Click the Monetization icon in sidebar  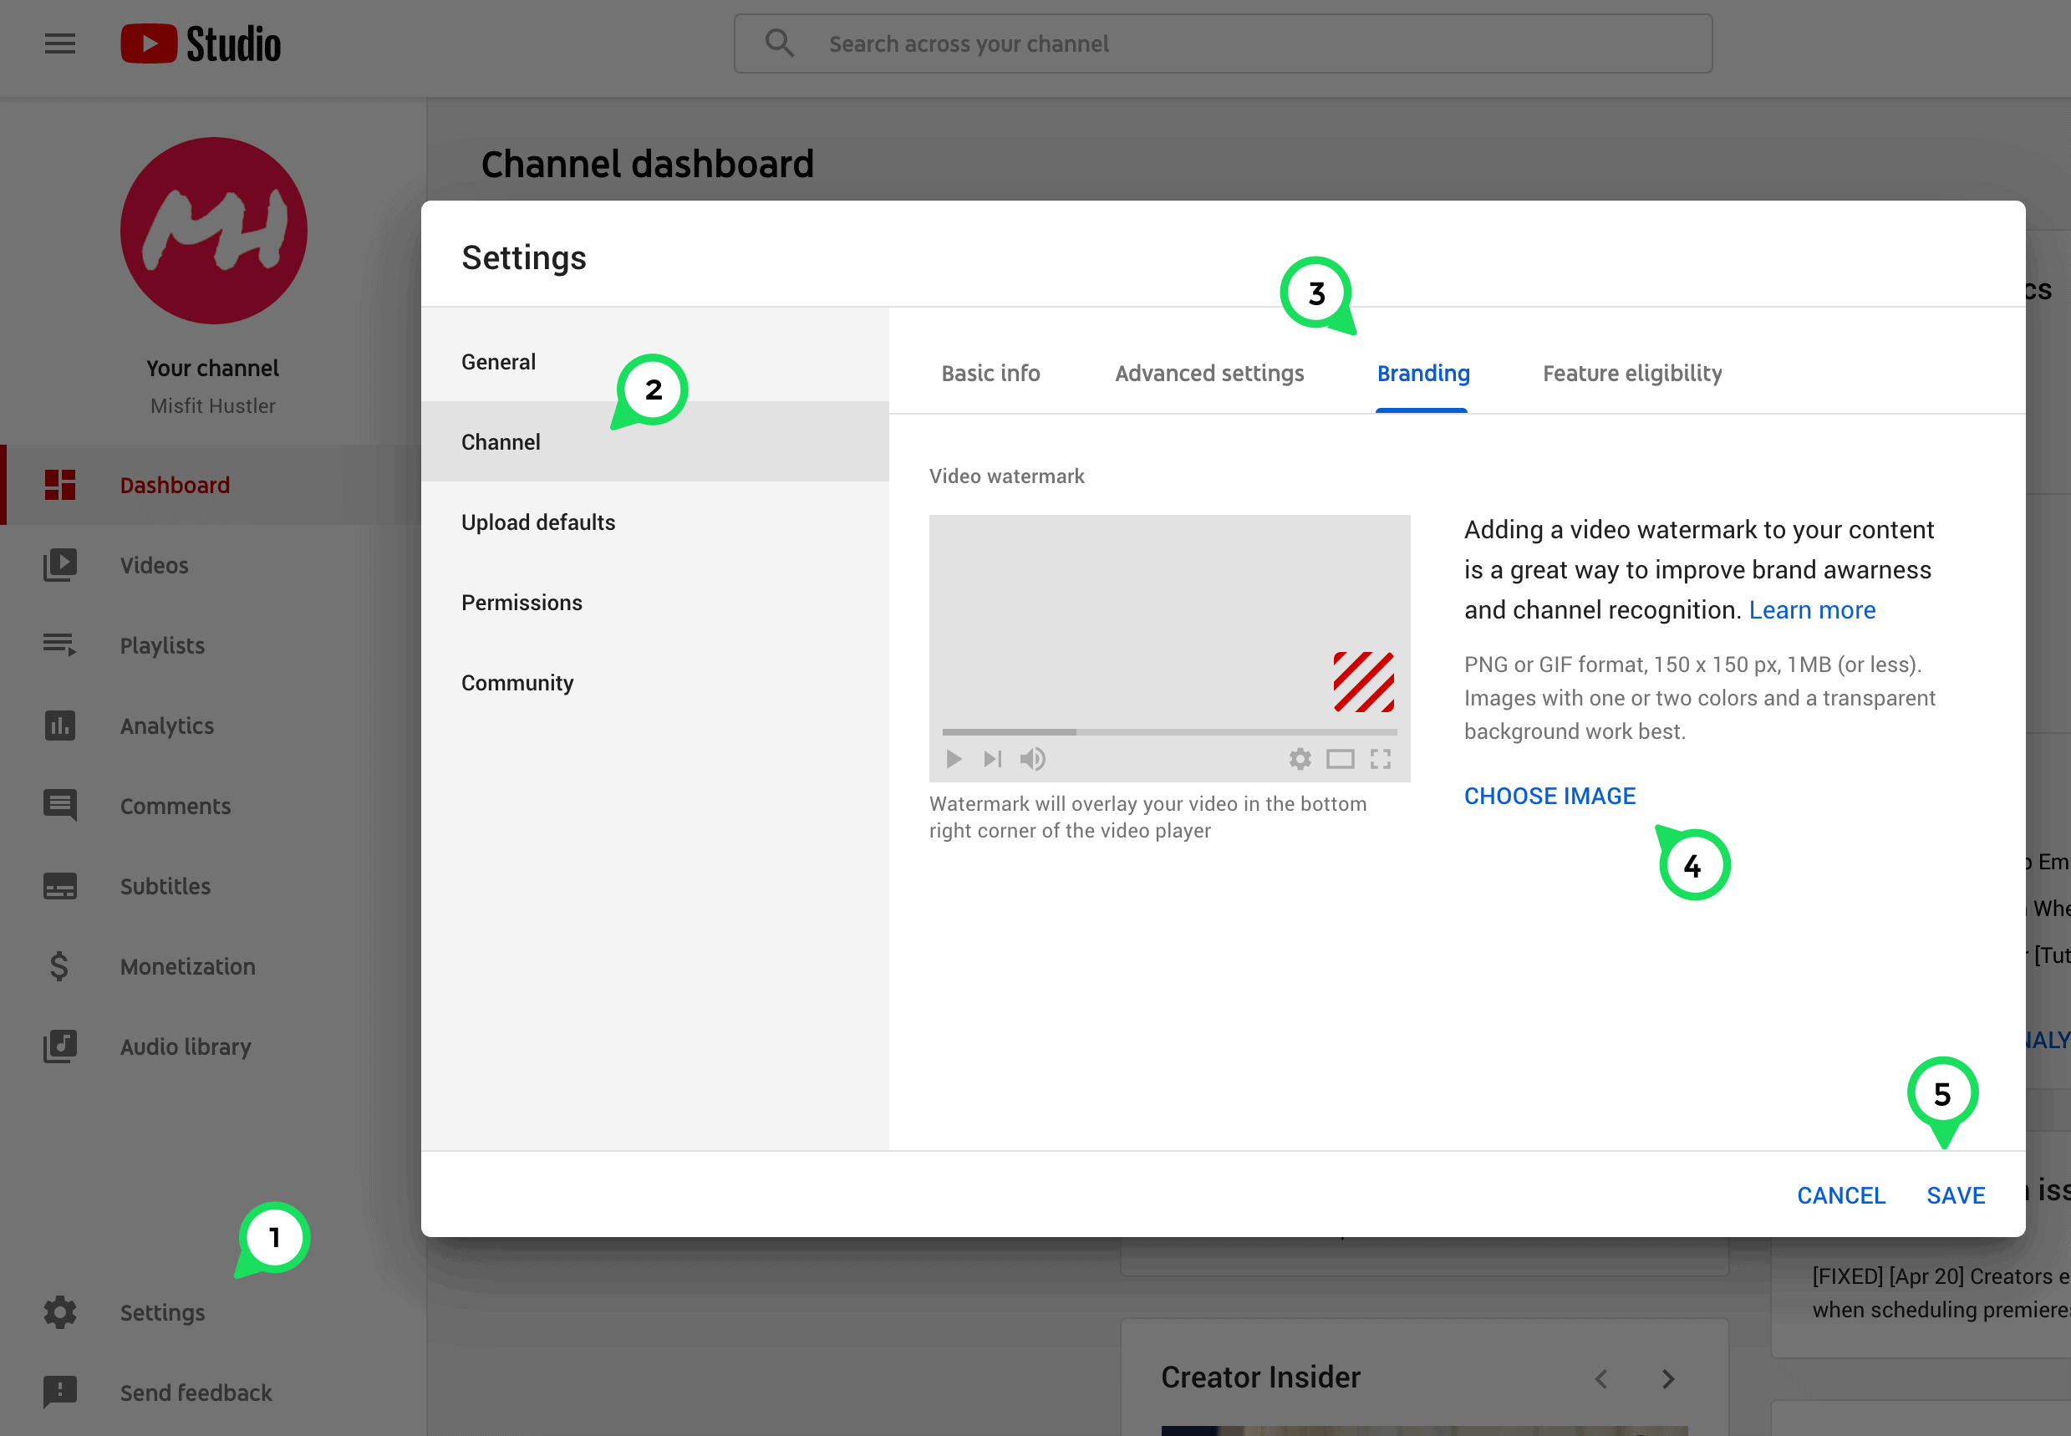tap(59, 965)
